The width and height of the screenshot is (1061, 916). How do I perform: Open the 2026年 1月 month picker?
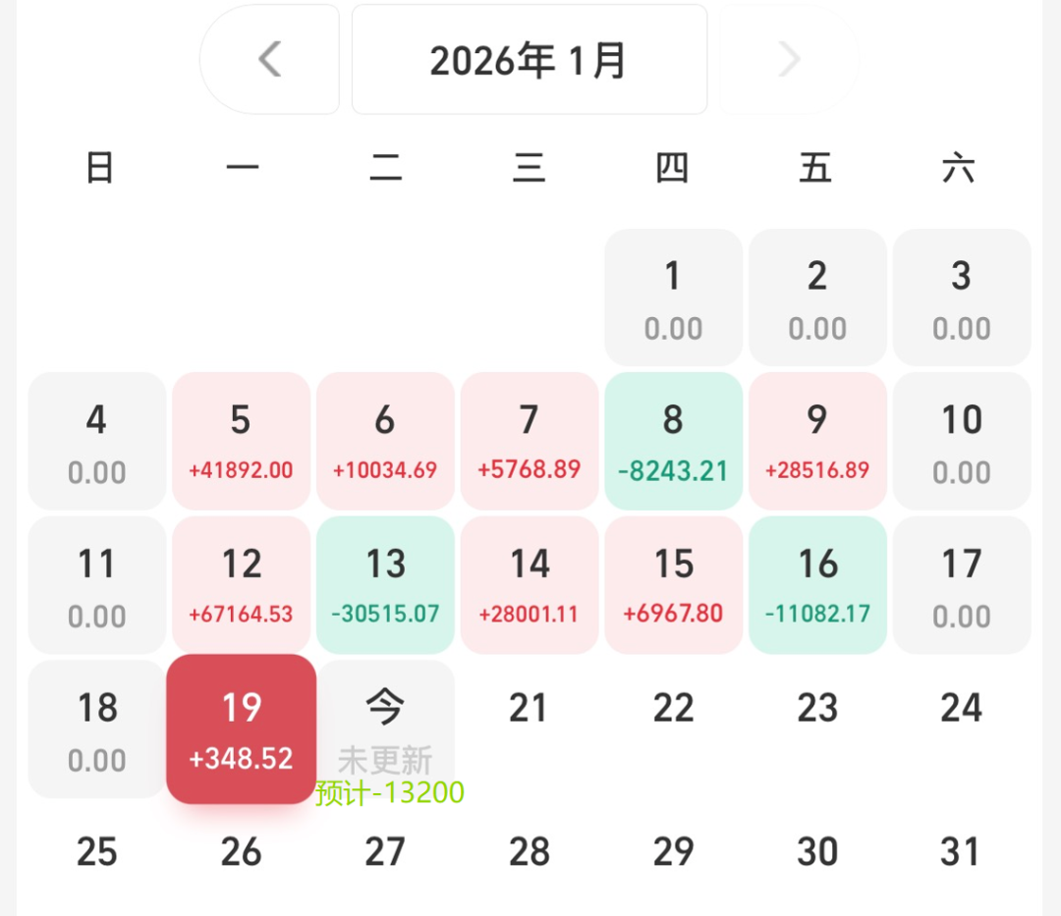tap(530, 60)
